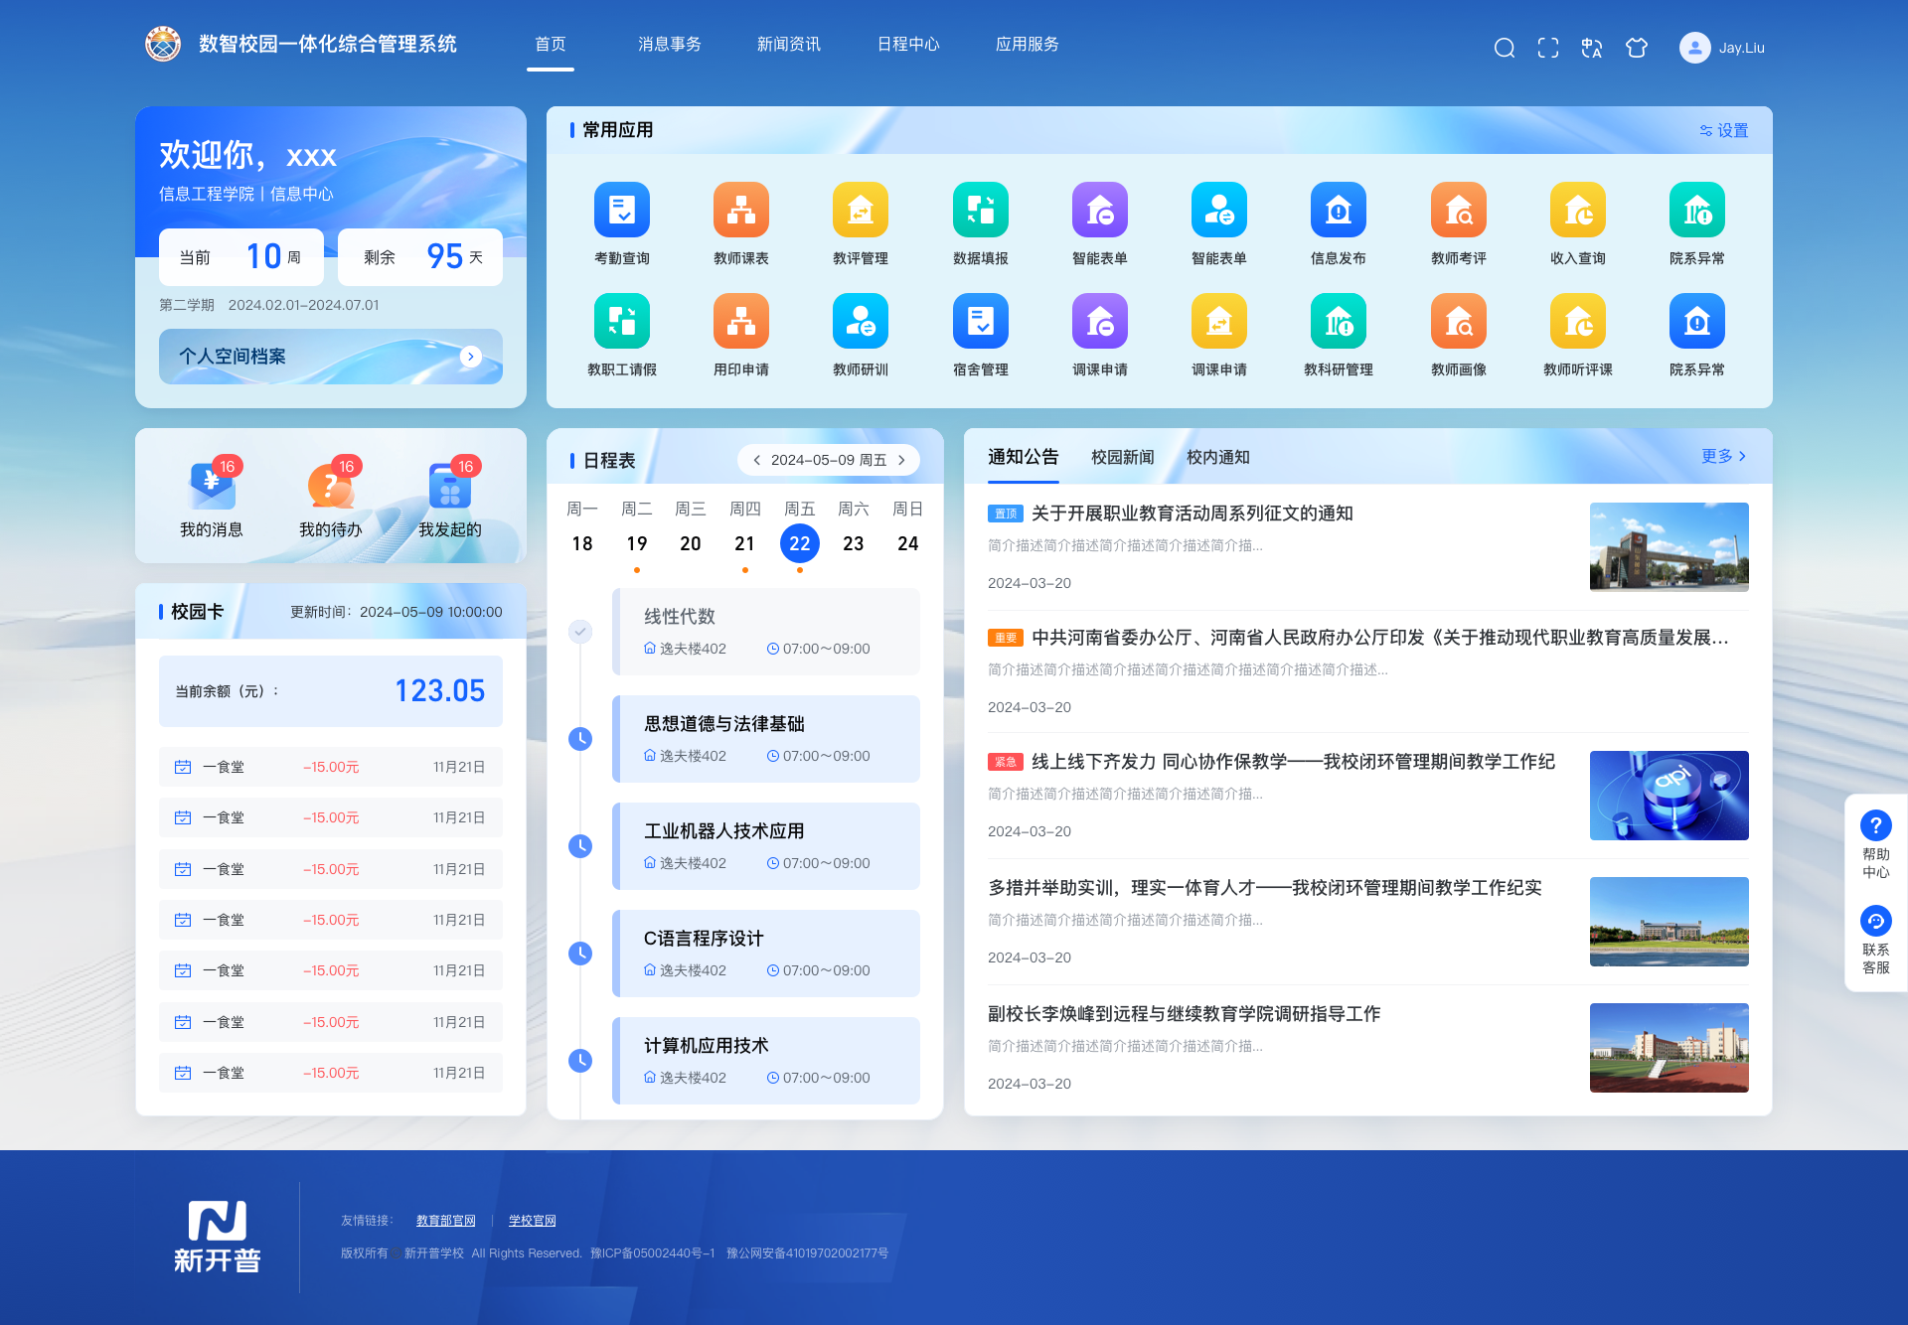This screenshot has width=1908, height=1325.
Task: Switch language with the translate icon
Action: 1591,48
